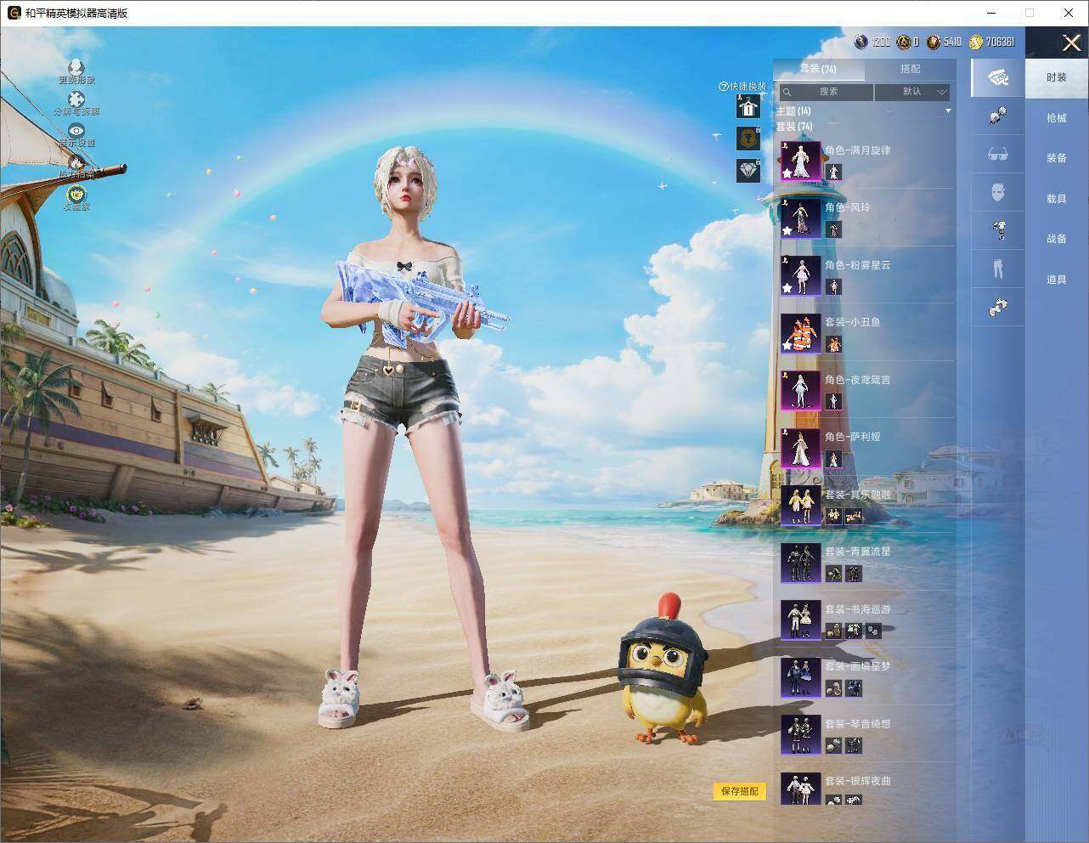
Task: Click the diamond quick-change slot icon
Action: click(x=748, y=171)
